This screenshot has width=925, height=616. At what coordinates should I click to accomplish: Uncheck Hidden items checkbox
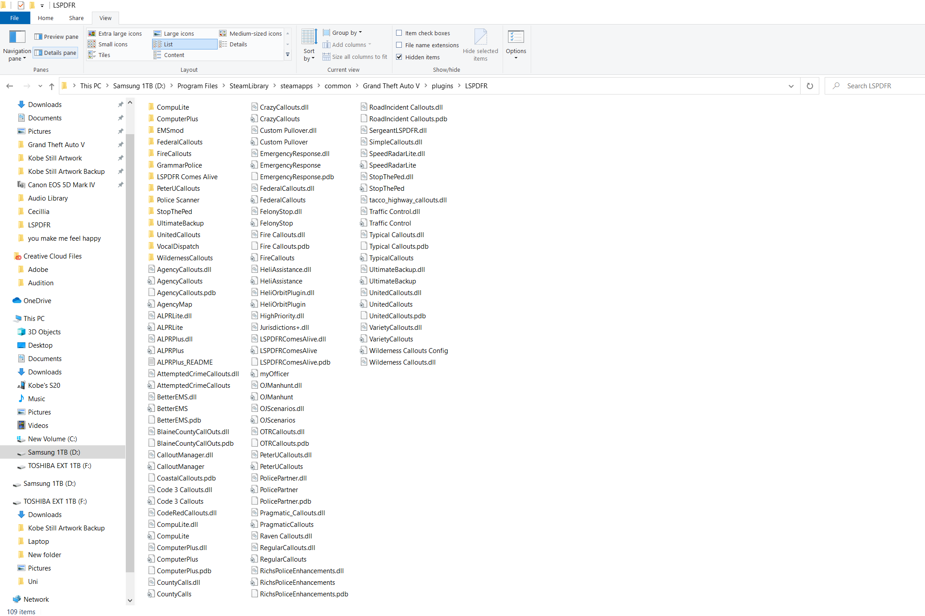click(x=399, y=57)
